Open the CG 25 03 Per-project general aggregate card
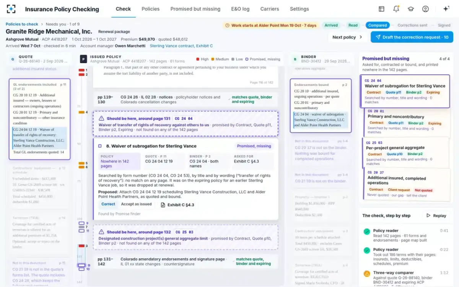Viewport: 459px width, 287px height. [x=406, y=152]
